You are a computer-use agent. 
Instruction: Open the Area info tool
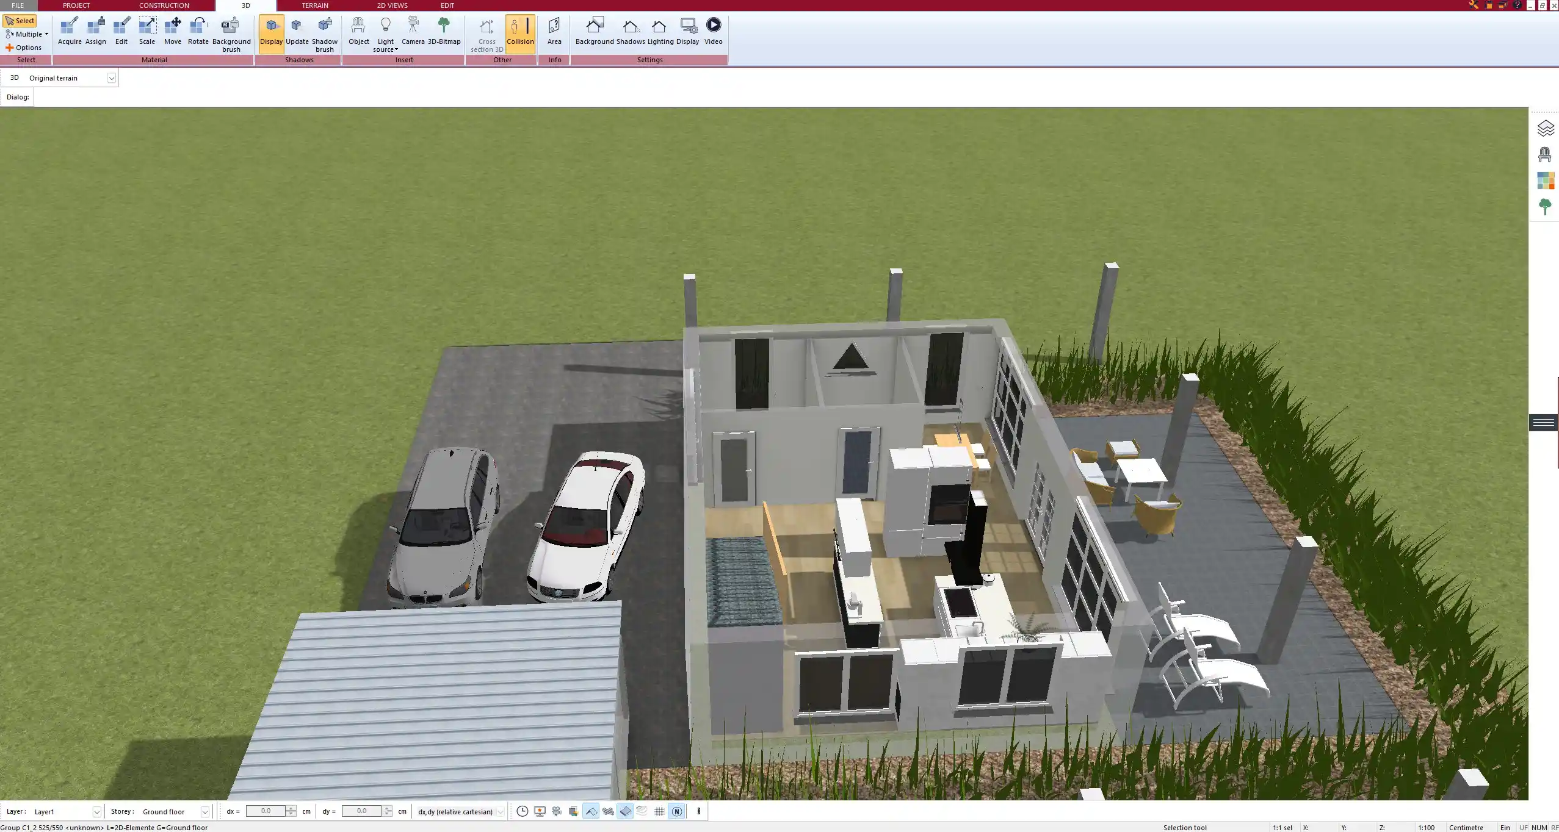click(554, 32)
